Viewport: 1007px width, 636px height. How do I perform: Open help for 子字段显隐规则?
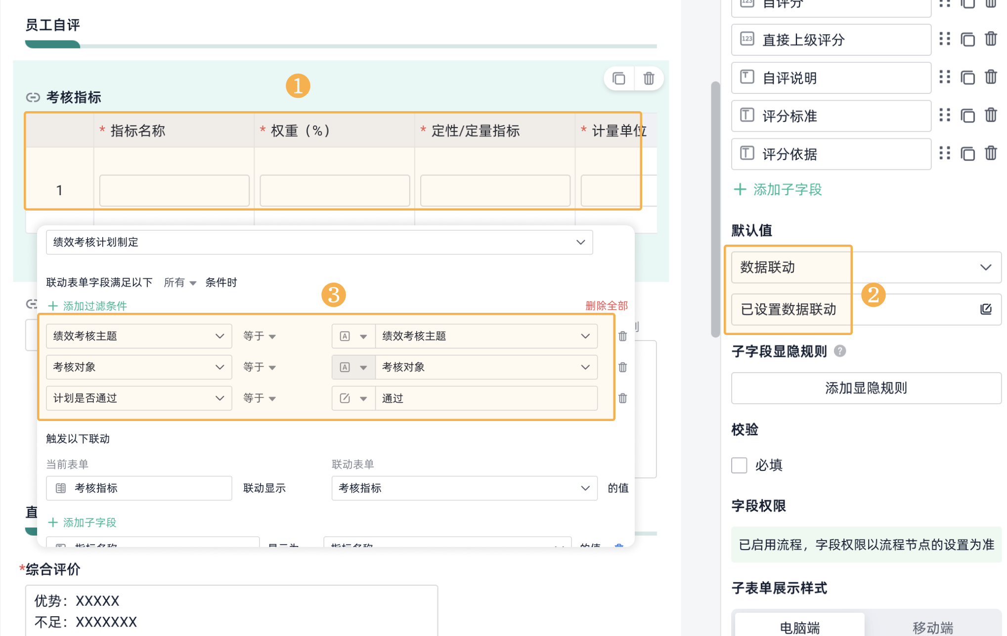(x=839, y=351)
